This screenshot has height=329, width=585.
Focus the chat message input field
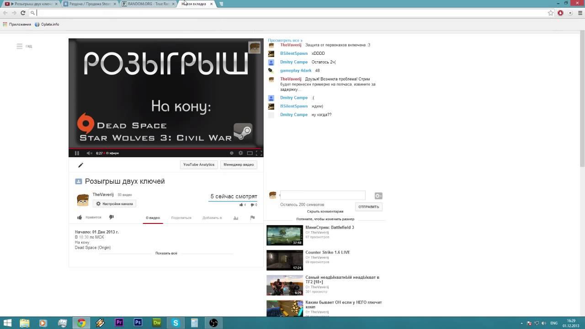click(323, 196)
